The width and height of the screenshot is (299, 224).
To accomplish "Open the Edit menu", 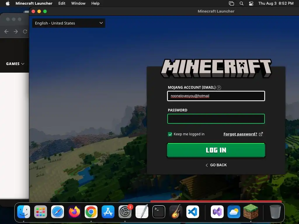I will click(x=62, y=3).
